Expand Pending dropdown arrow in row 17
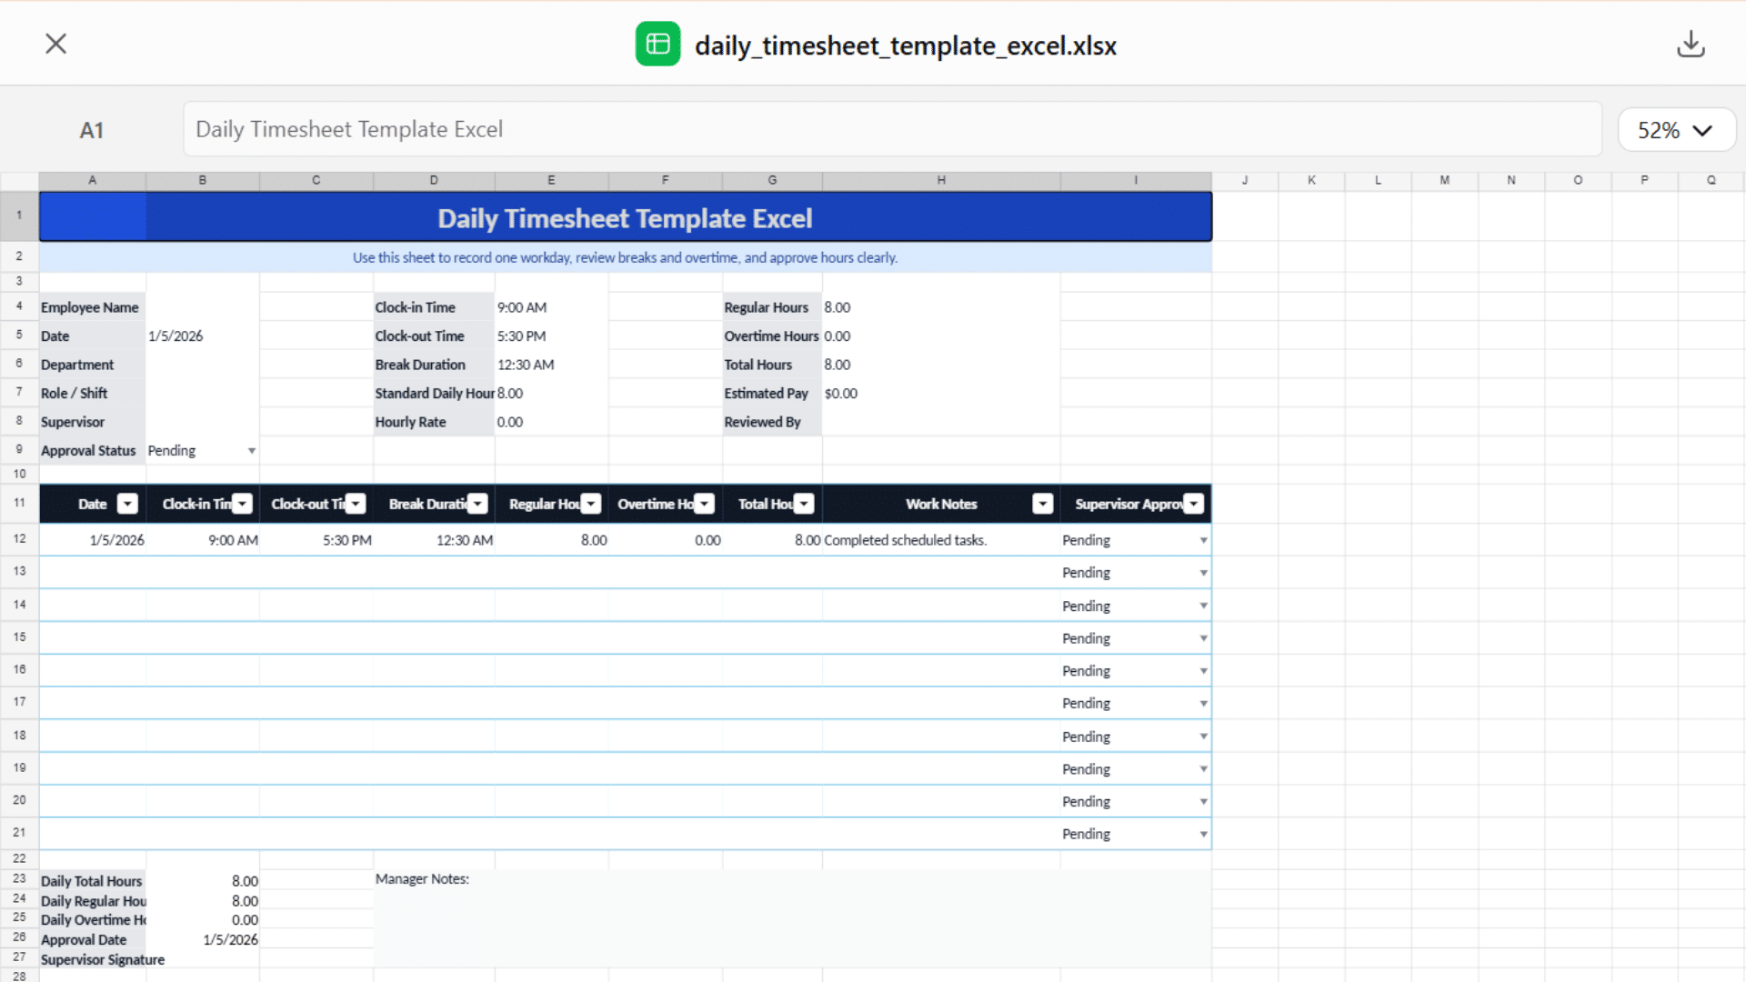1746x982 pixels. pos(1203,704)
